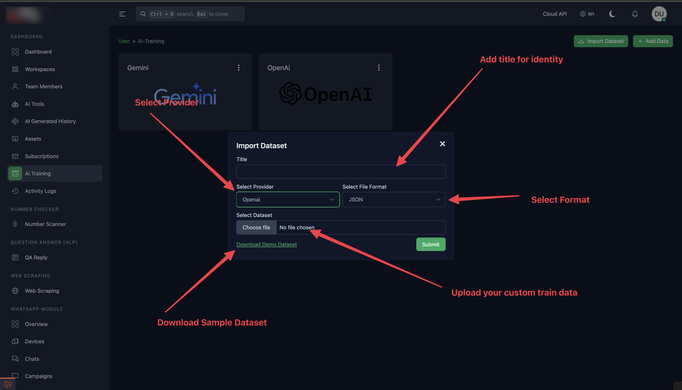
Task: Click the green Ai Training icon
Action: (x=15, y=173)
